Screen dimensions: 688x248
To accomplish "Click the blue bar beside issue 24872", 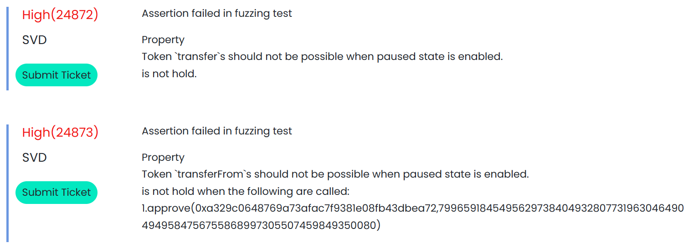I will (x=7, y=48).
